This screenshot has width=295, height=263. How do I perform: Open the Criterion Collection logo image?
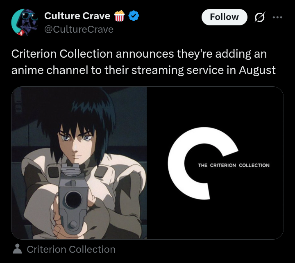coord(215,163)
